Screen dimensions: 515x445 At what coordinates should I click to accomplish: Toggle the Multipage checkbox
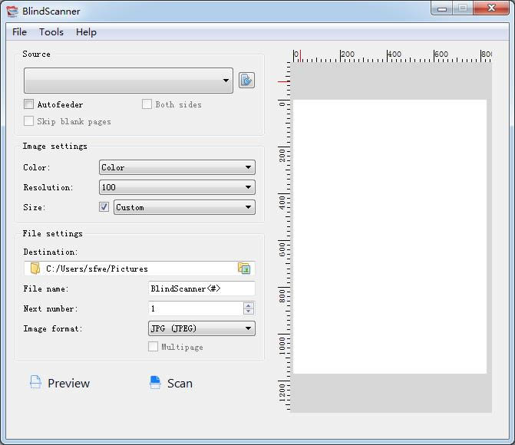tap(153, 347)
